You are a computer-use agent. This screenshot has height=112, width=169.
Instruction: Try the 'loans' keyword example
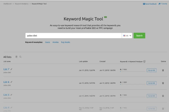[x=48, y=42]
